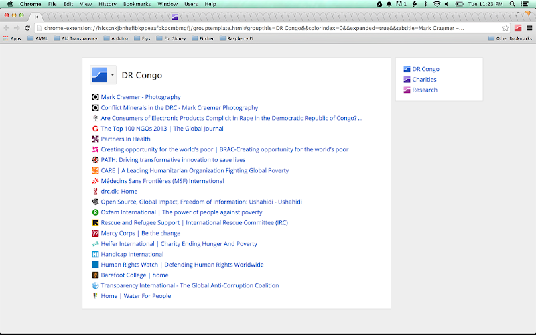
Task: Open the Mercy Corps link
Action: (141, 233)
